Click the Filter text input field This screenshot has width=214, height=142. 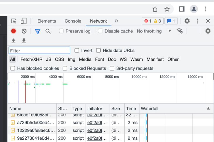[x=39, y=50]
